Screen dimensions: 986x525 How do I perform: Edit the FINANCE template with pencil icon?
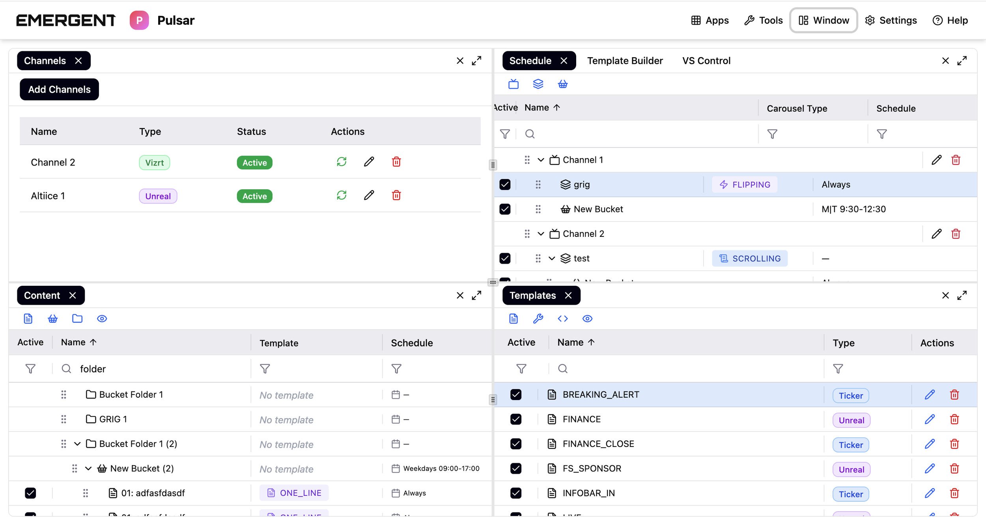point(929,419)
